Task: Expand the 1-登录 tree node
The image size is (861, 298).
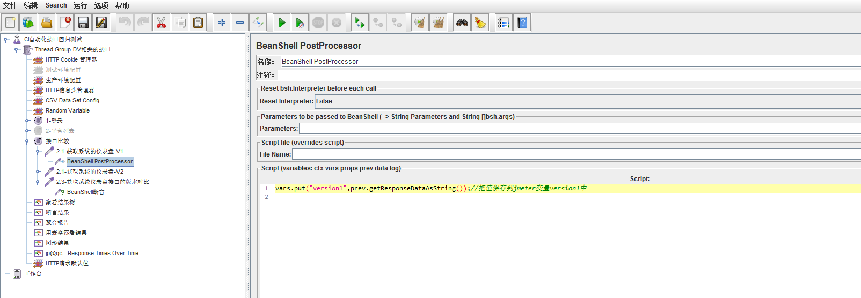Action: [27, 121]
